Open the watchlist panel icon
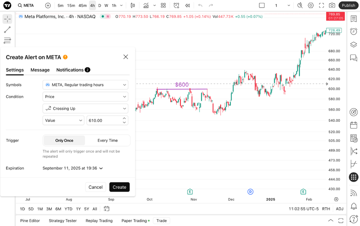The height and width of the screenshot is (226, 360). point(354,19)
